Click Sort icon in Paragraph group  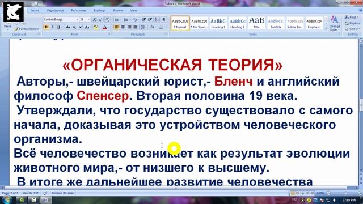157,19
